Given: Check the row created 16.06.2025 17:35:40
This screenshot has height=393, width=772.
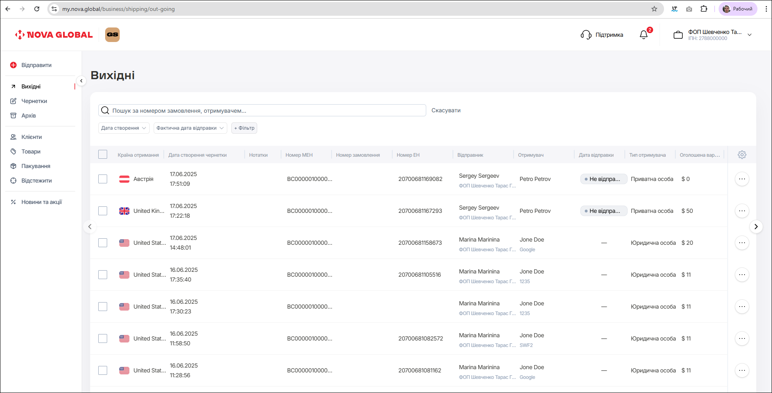Looking at the screenshot, I should (103, 275).
